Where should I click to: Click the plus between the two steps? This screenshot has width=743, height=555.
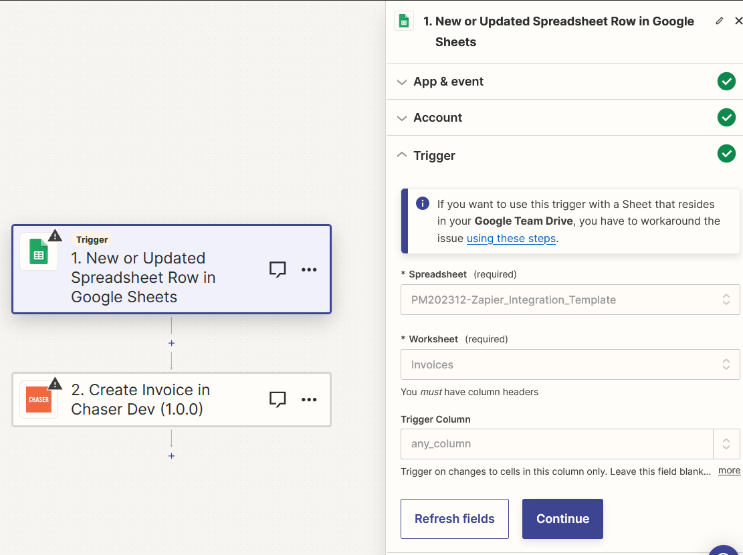(x=171, y=343)
